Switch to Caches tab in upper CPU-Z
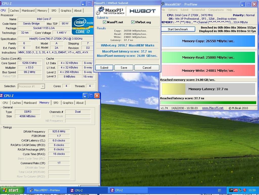259x195 pixels. coord(14,11)
